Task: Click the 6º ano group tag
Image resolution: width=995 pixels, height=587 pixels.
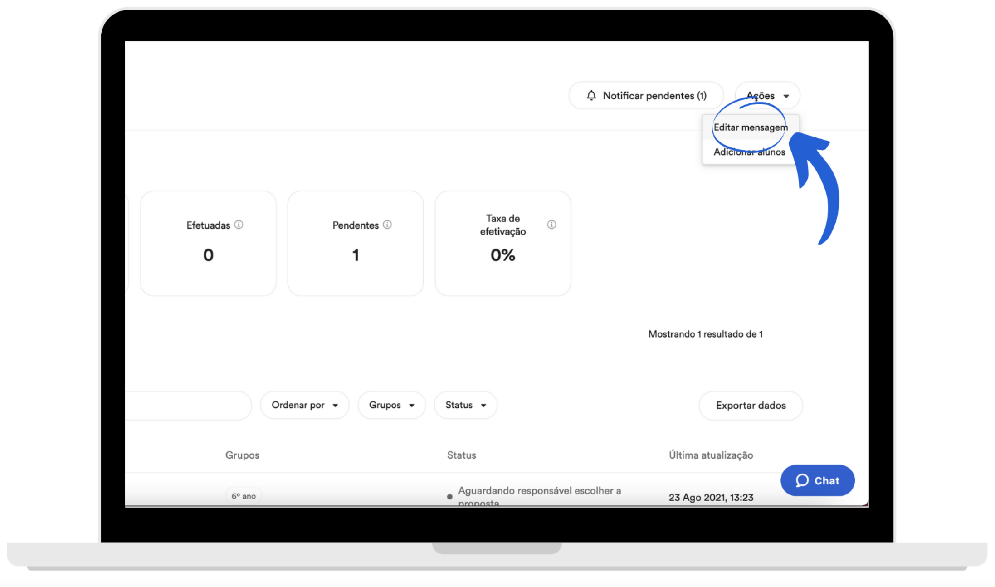Action: coord(244,496)
